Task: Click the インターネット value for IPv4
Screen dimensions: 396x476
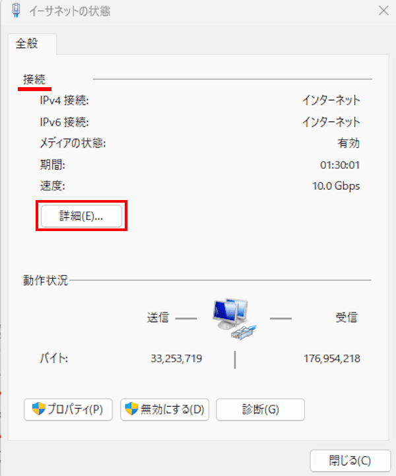Action: point(331,100)
